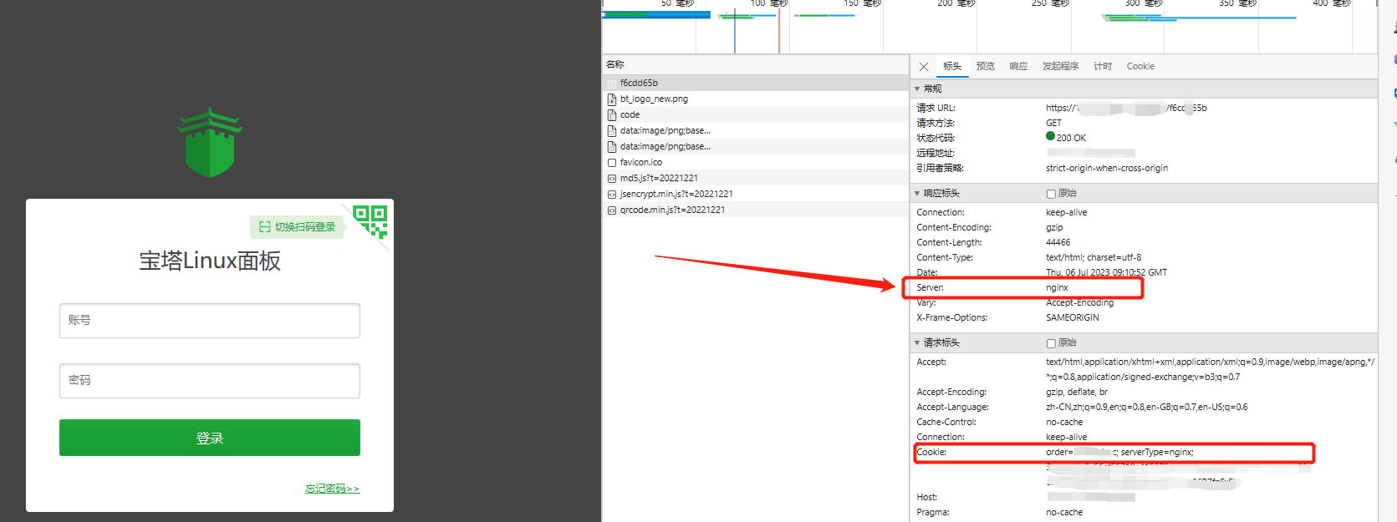Click the jsencrypt.min.js script icon
Screen dimensions: 1397x522
612,195
